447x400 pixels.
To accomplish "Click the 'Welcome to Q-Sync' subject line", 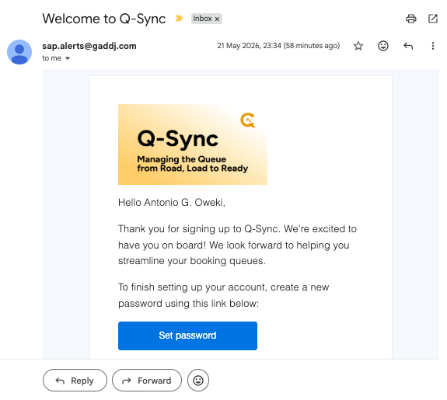I will coord(103,19).
